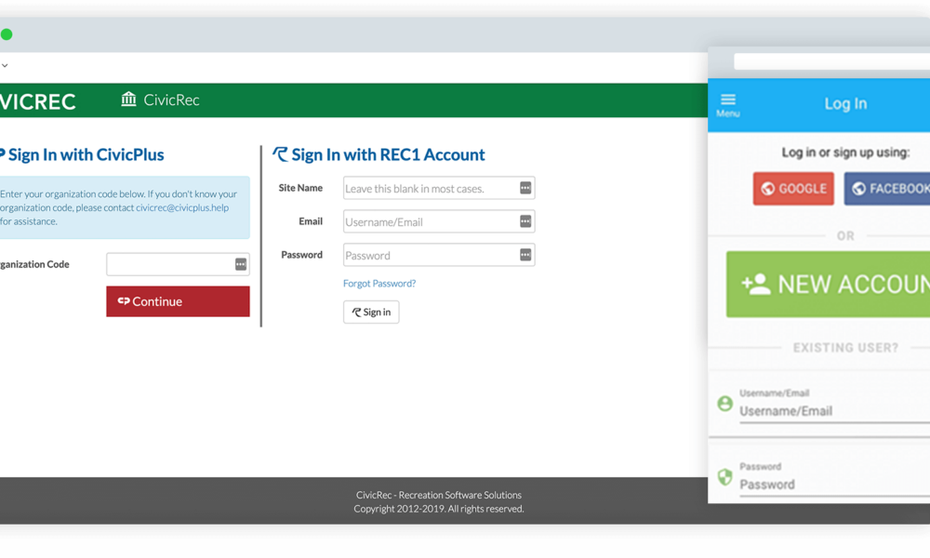930x558 pixels.
Task: Click the password manager icon in Password field
Action: 525,255
